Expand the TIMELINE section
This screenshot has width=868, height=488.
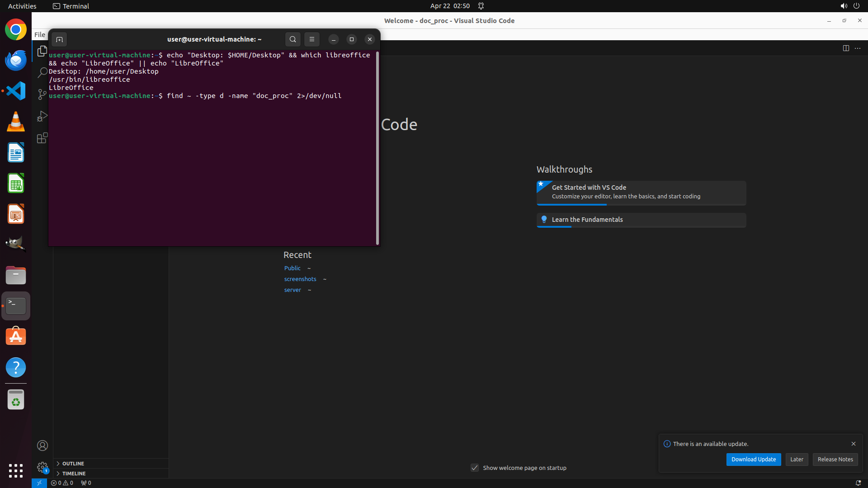[74, 474]
